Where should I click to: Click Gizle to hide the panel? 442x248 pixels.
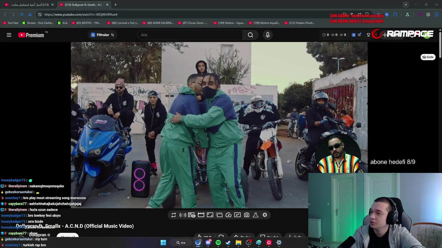(x=428, y=57)
